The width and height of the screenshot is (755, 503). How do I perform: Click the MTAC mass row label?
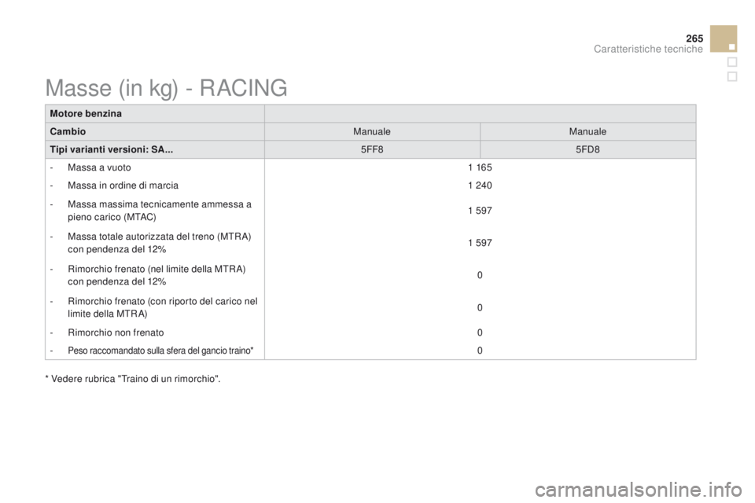[x=160, y=211]
